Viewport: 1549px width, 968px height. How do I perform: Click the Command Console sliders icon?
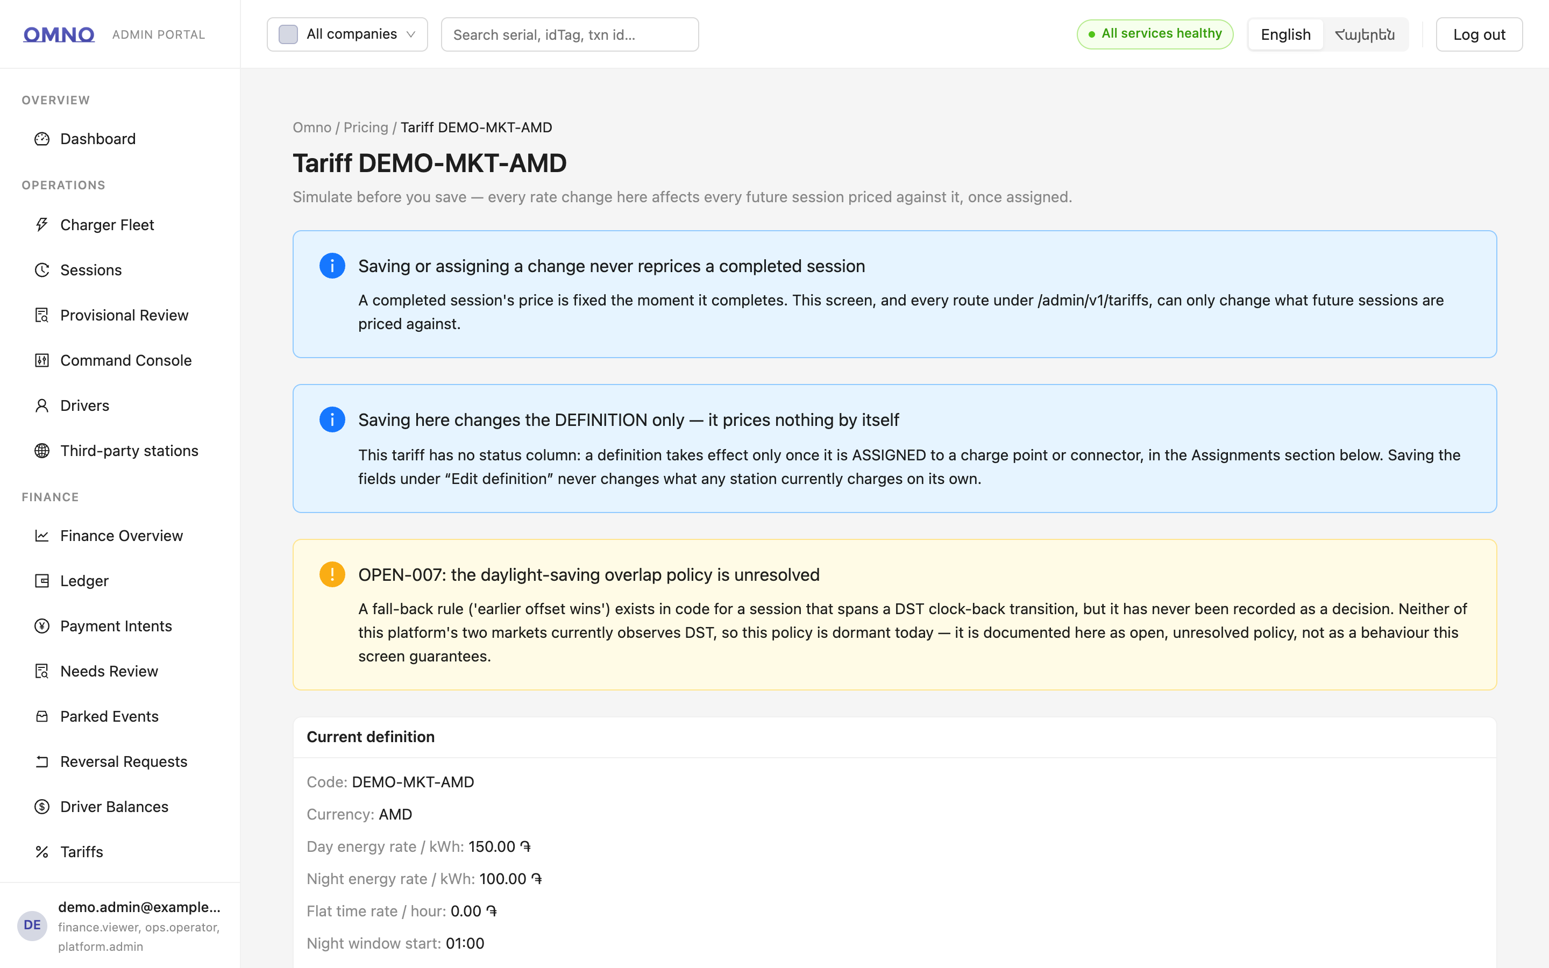click(42, 360)
